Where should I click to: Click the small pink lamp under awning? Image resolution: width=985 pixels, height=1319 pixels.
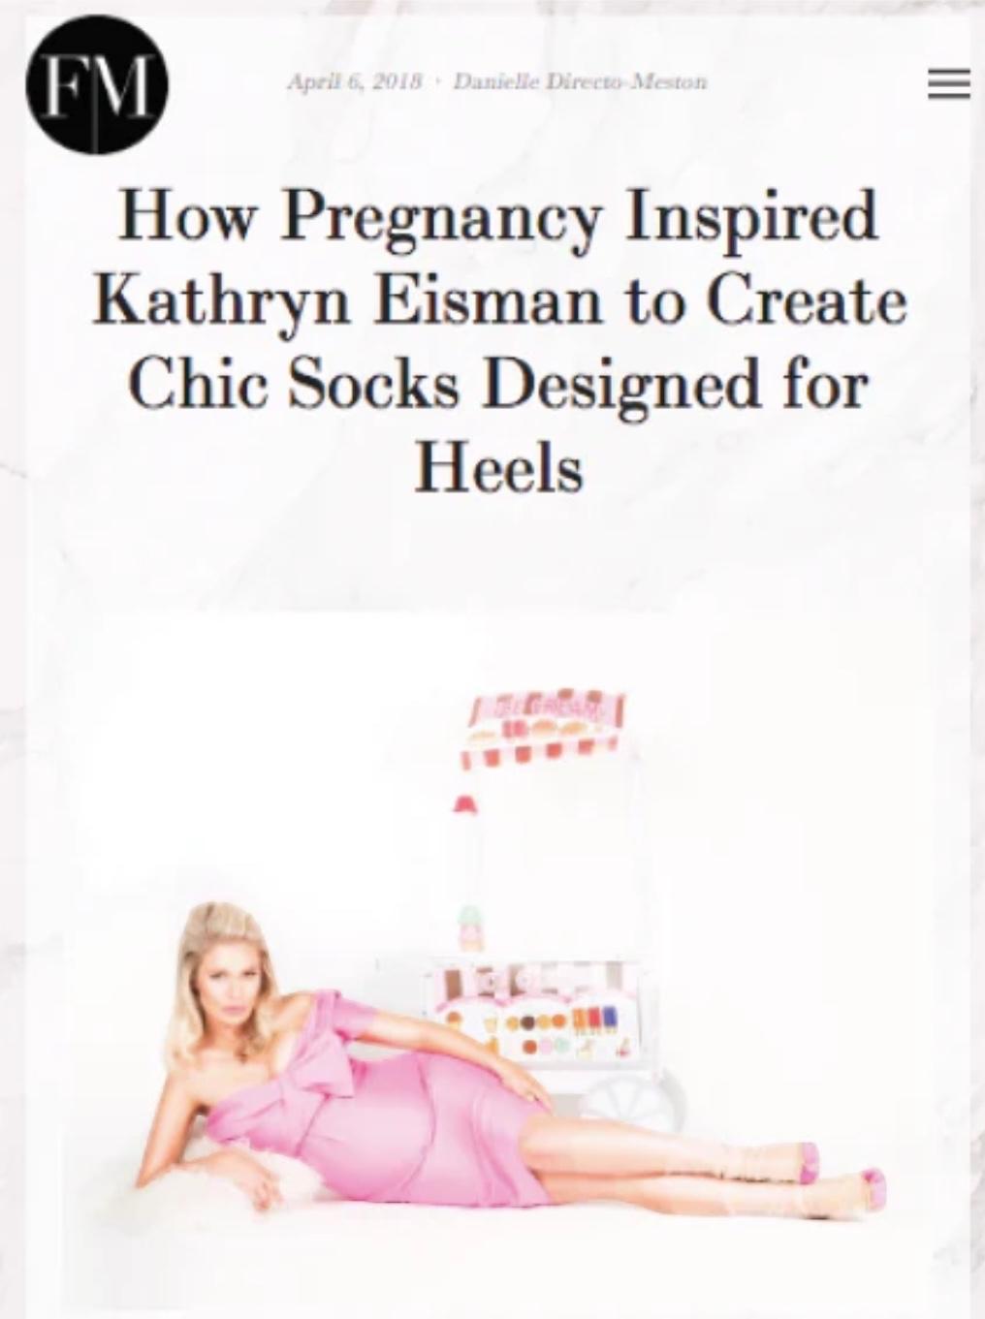tap(464, 803)
